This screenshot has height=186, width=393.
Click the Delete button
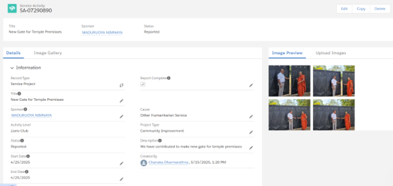pyautogui.click(x=380, y=9)
